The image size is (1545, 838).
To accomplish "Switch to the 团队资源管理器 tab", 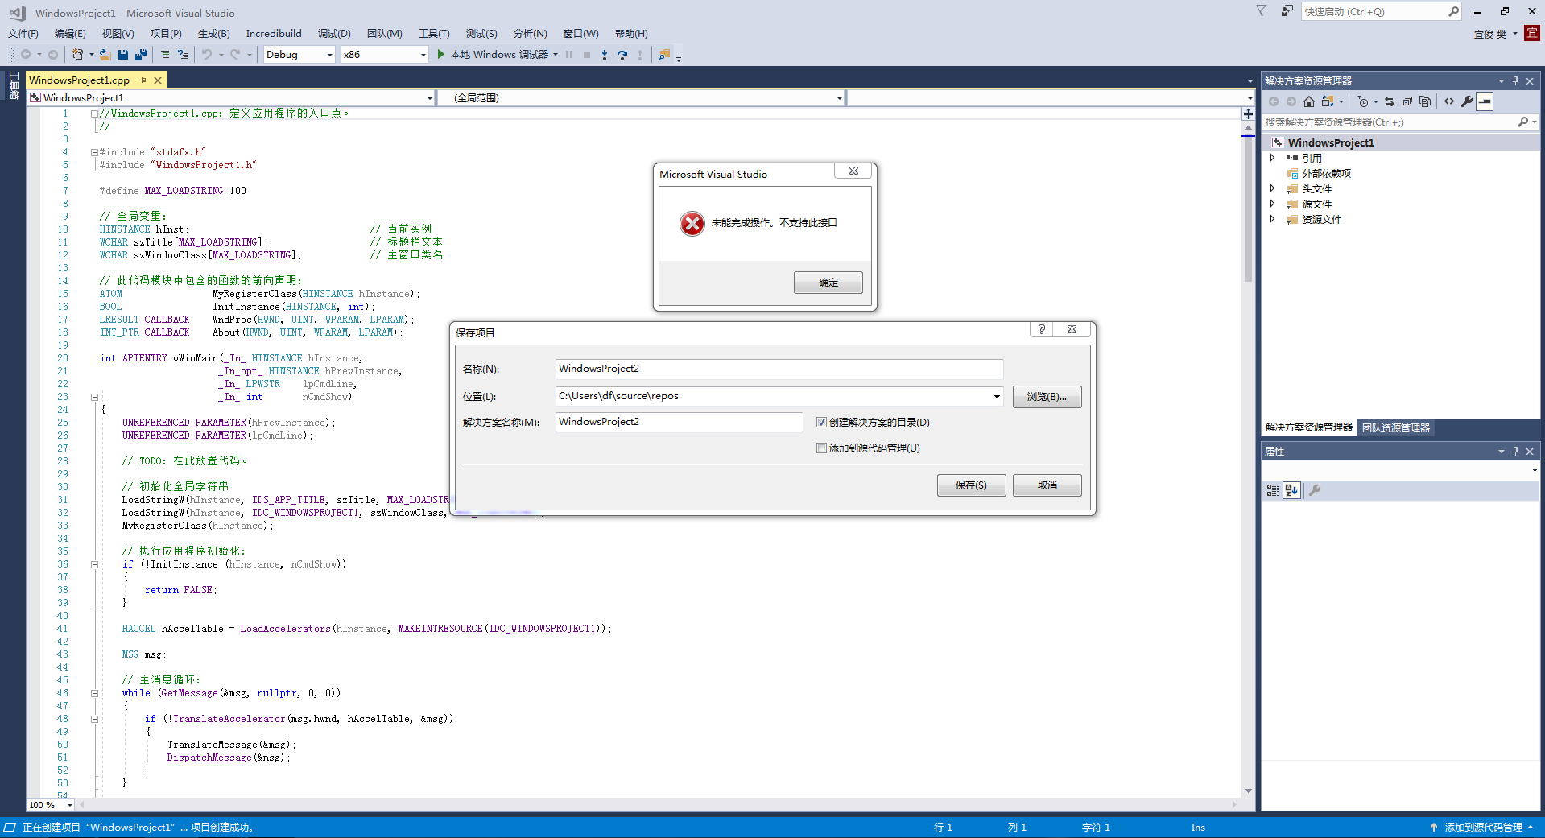I will pos(1396,428).
